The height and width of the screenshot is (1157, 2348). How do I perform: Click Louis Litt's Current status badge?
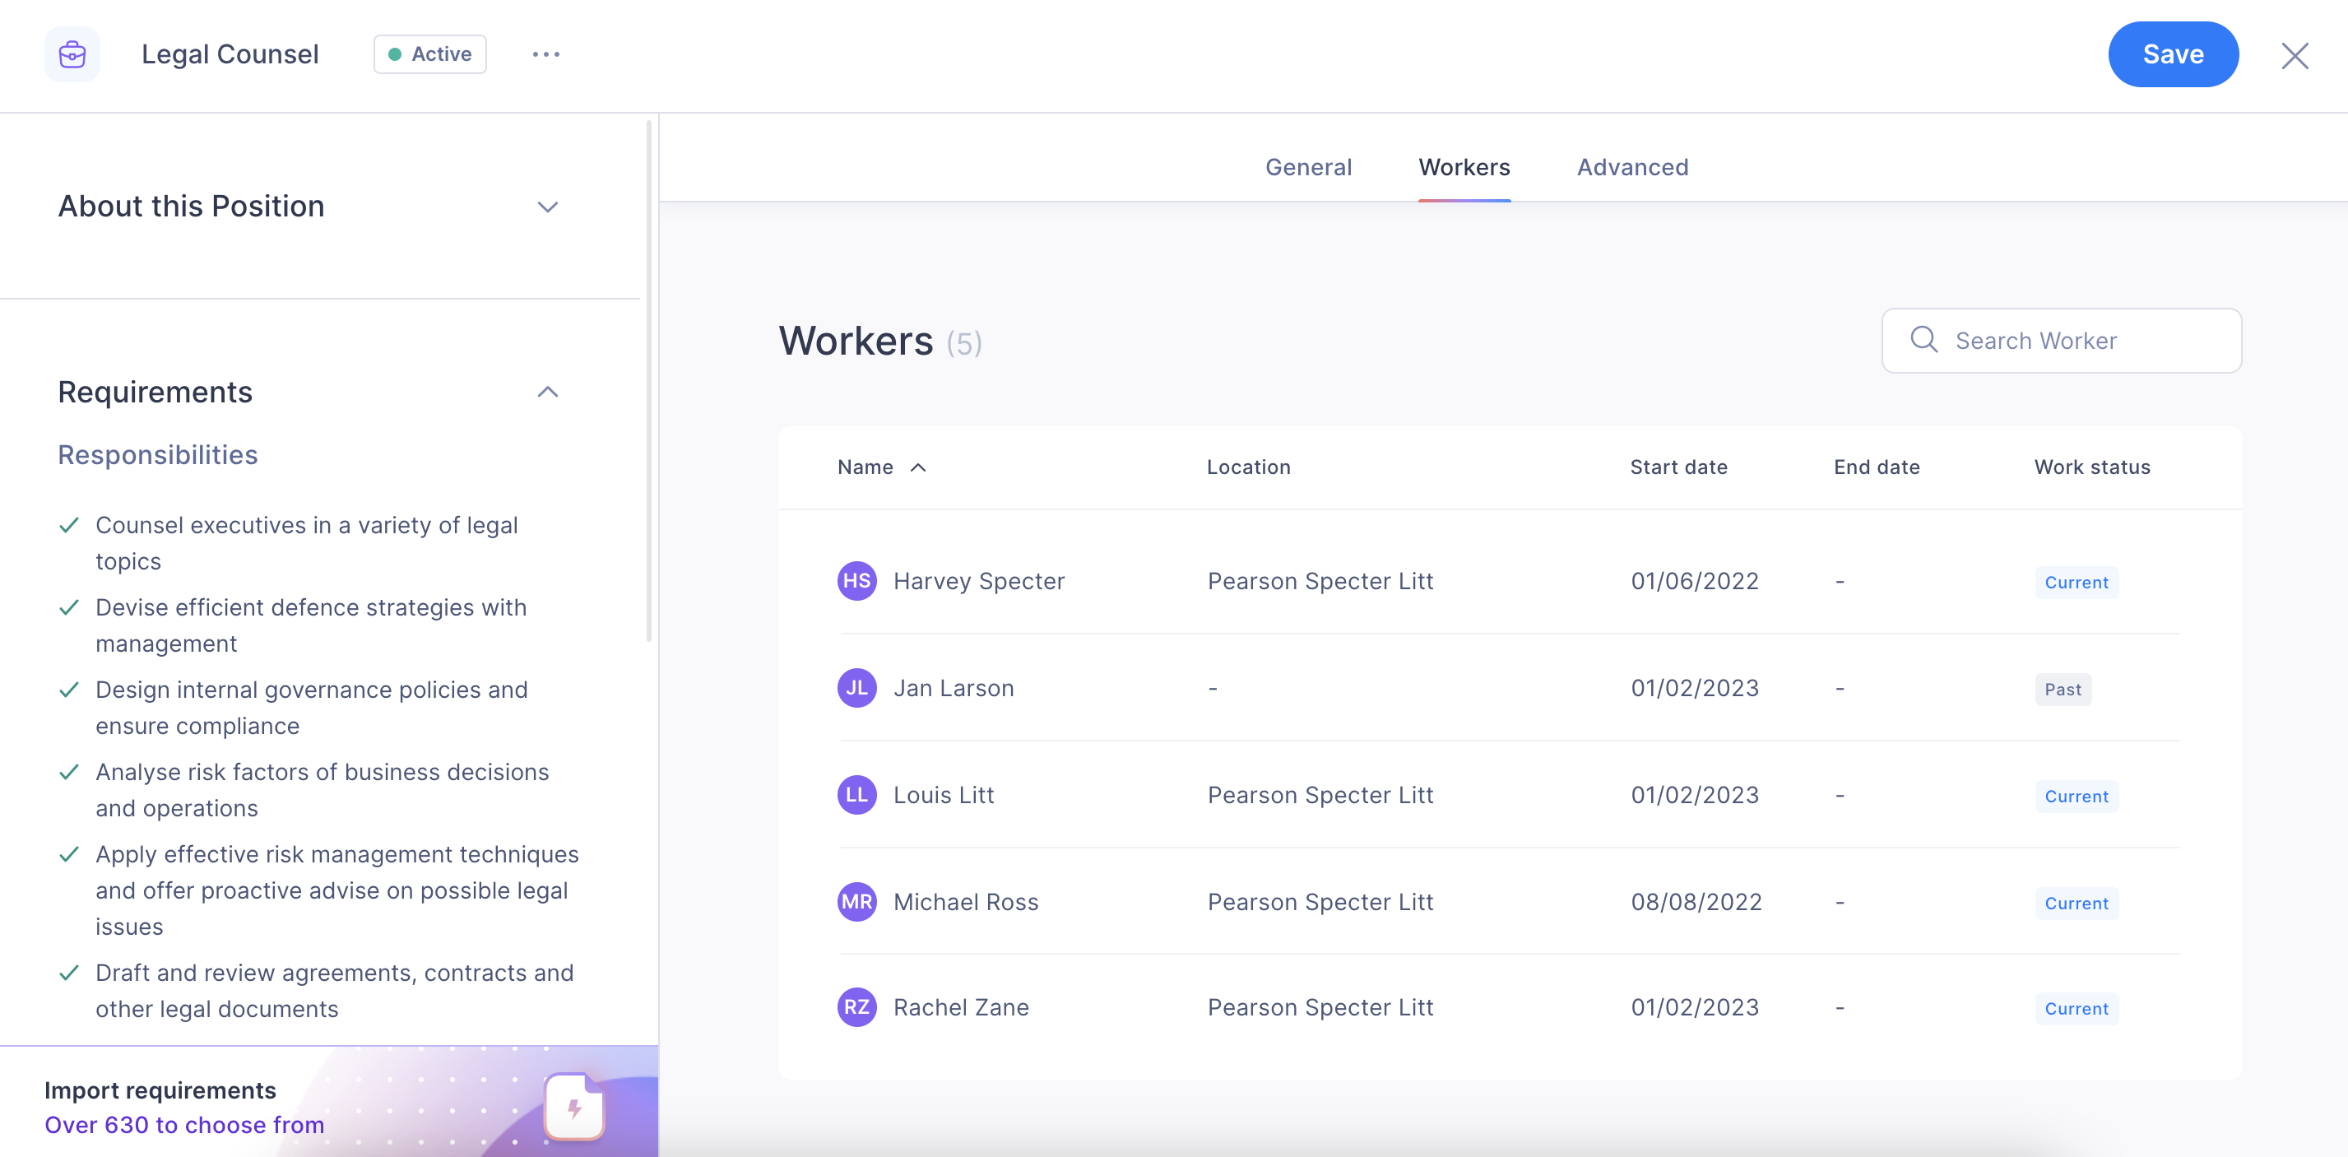2076,797
